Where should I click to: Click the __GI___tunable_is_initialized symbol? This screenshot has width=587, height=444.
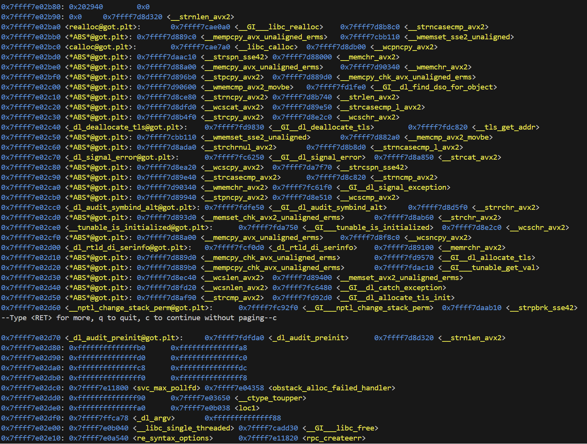pyautogui.click(x=368, y=228)
